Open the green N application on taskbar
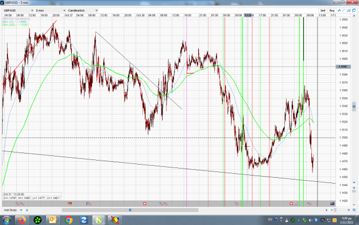 (98, 220)
